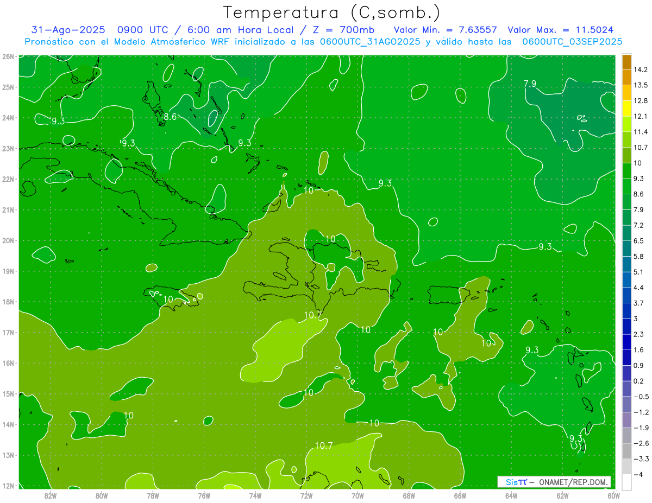
Task: Click the -0.5 label on the color scale
Action: tap(641, 397)
